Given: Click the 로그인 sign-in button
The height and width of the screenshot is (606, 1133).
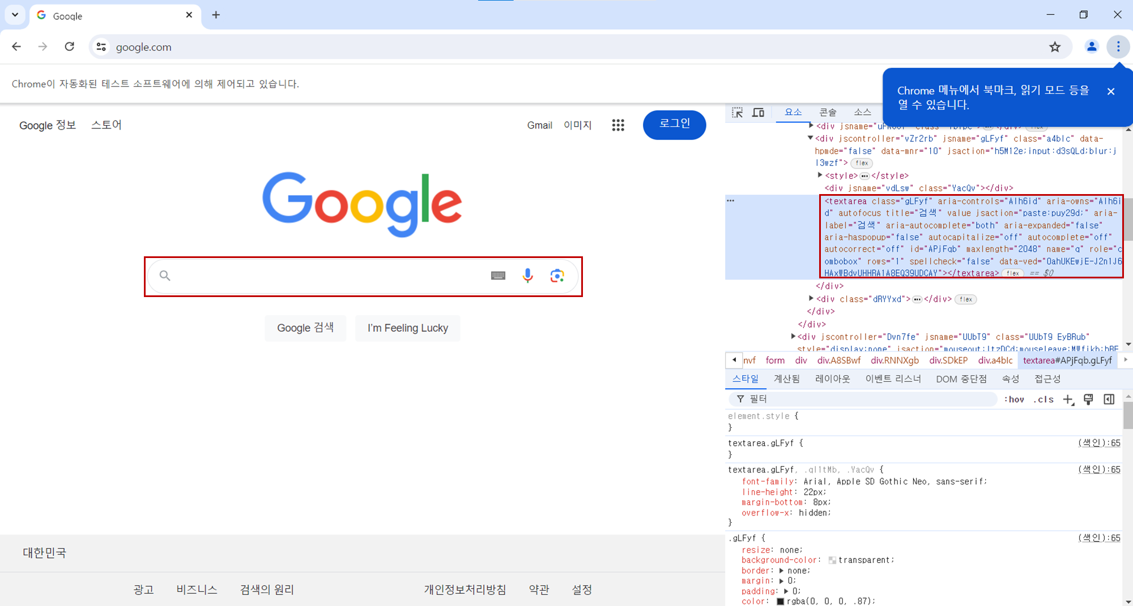Looking at the screenshot, I should 674,125.
